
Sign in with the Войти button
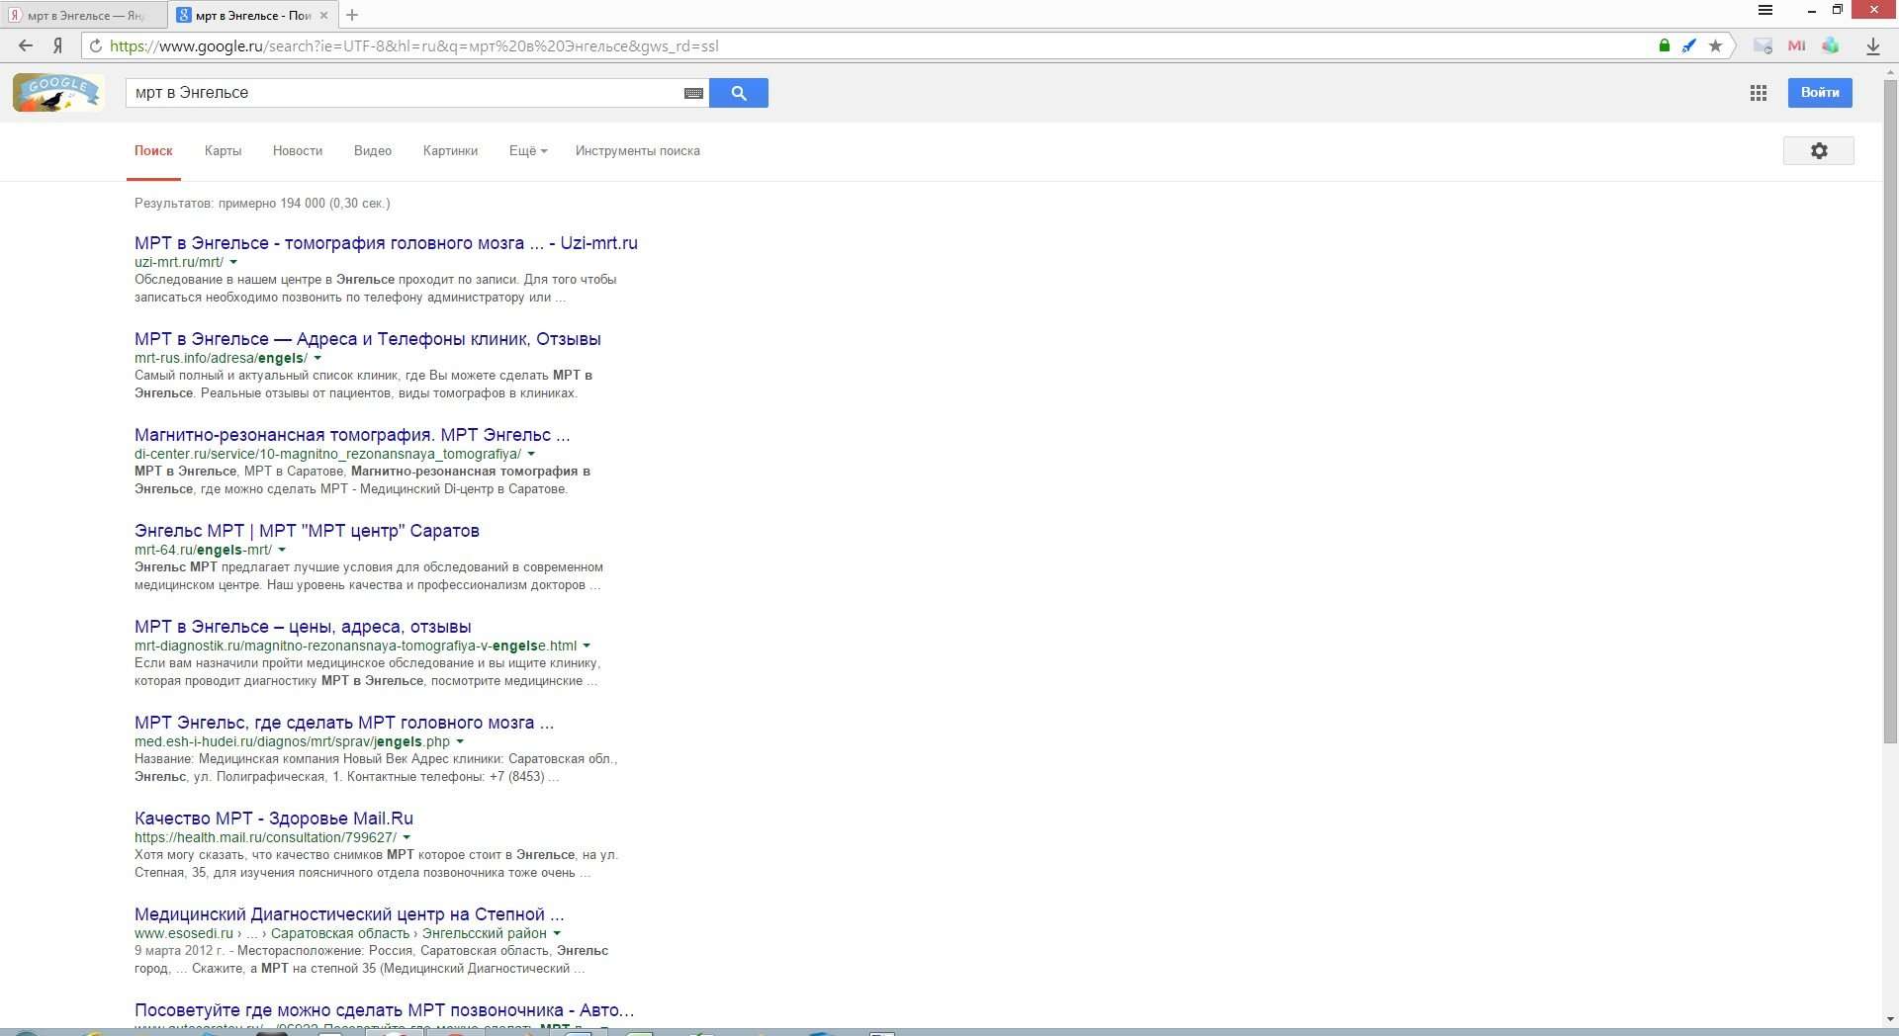[x=1820, y=93]
